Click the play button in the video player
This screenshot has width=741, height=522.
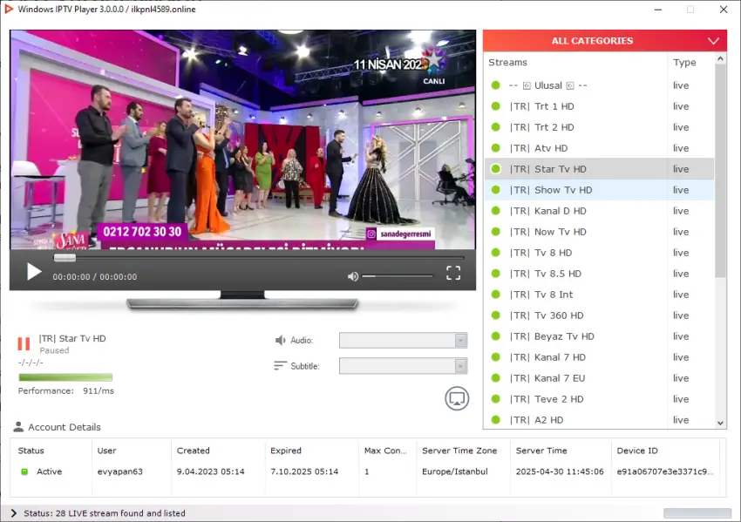click(x=34, y=272)
